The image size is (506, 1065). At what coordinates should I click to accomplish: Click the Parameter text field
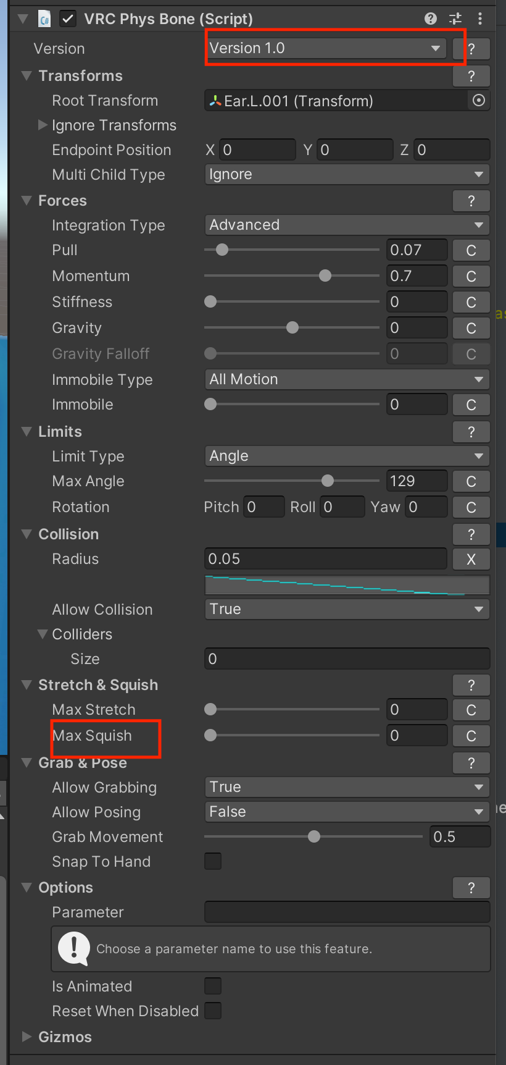[x=347, y=912]
